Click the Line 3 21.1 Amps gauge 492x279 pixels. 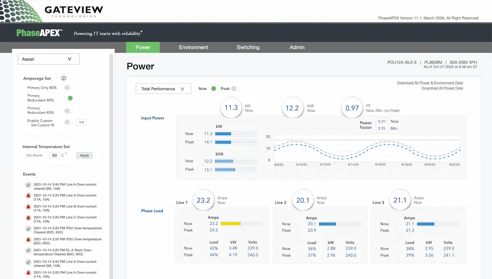pyautogui.click(x=400, y=200)
